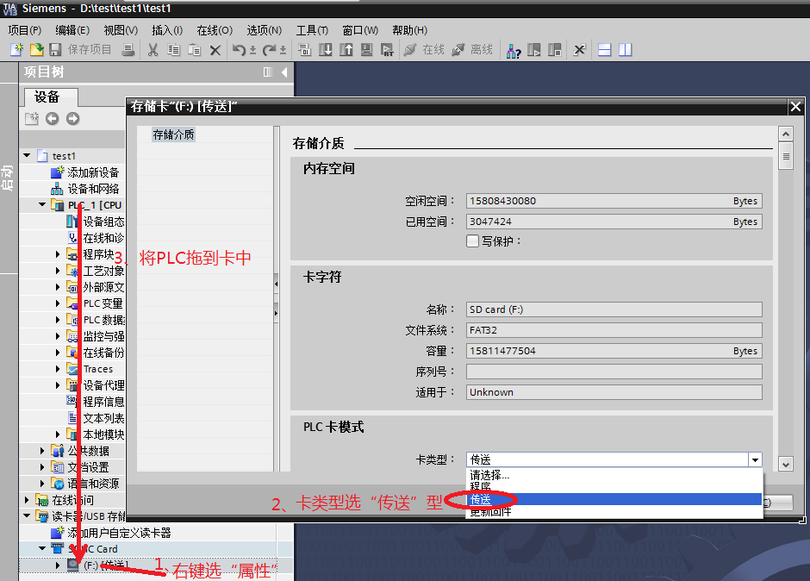
Task: Expand the 在线访问 tree node
Action: point(27,500)
